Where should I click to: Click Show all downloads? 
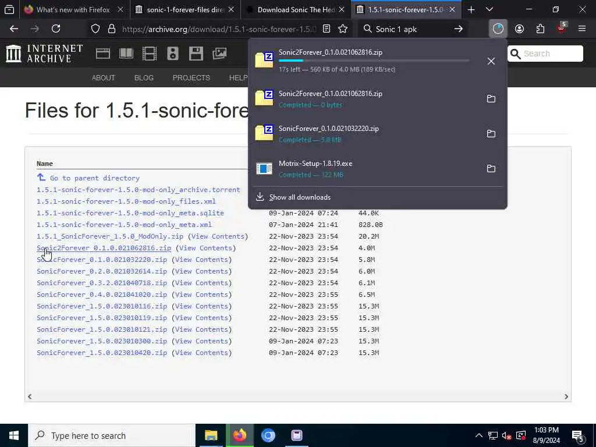point(300,197)
